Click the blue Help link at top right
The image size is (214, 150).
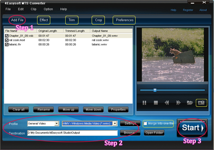point(173,10)
